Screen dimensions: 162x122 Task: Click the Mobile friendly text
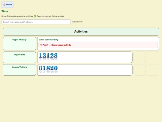click(77, 22)
